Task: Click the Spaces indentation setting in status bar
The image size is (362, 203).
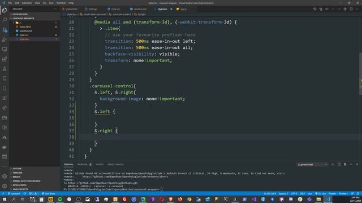Action: [x=283, y=193]
